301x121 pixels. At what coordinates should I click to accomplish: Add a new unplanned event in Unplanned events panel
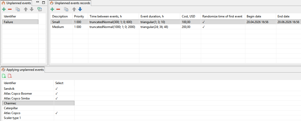(4, 9)
